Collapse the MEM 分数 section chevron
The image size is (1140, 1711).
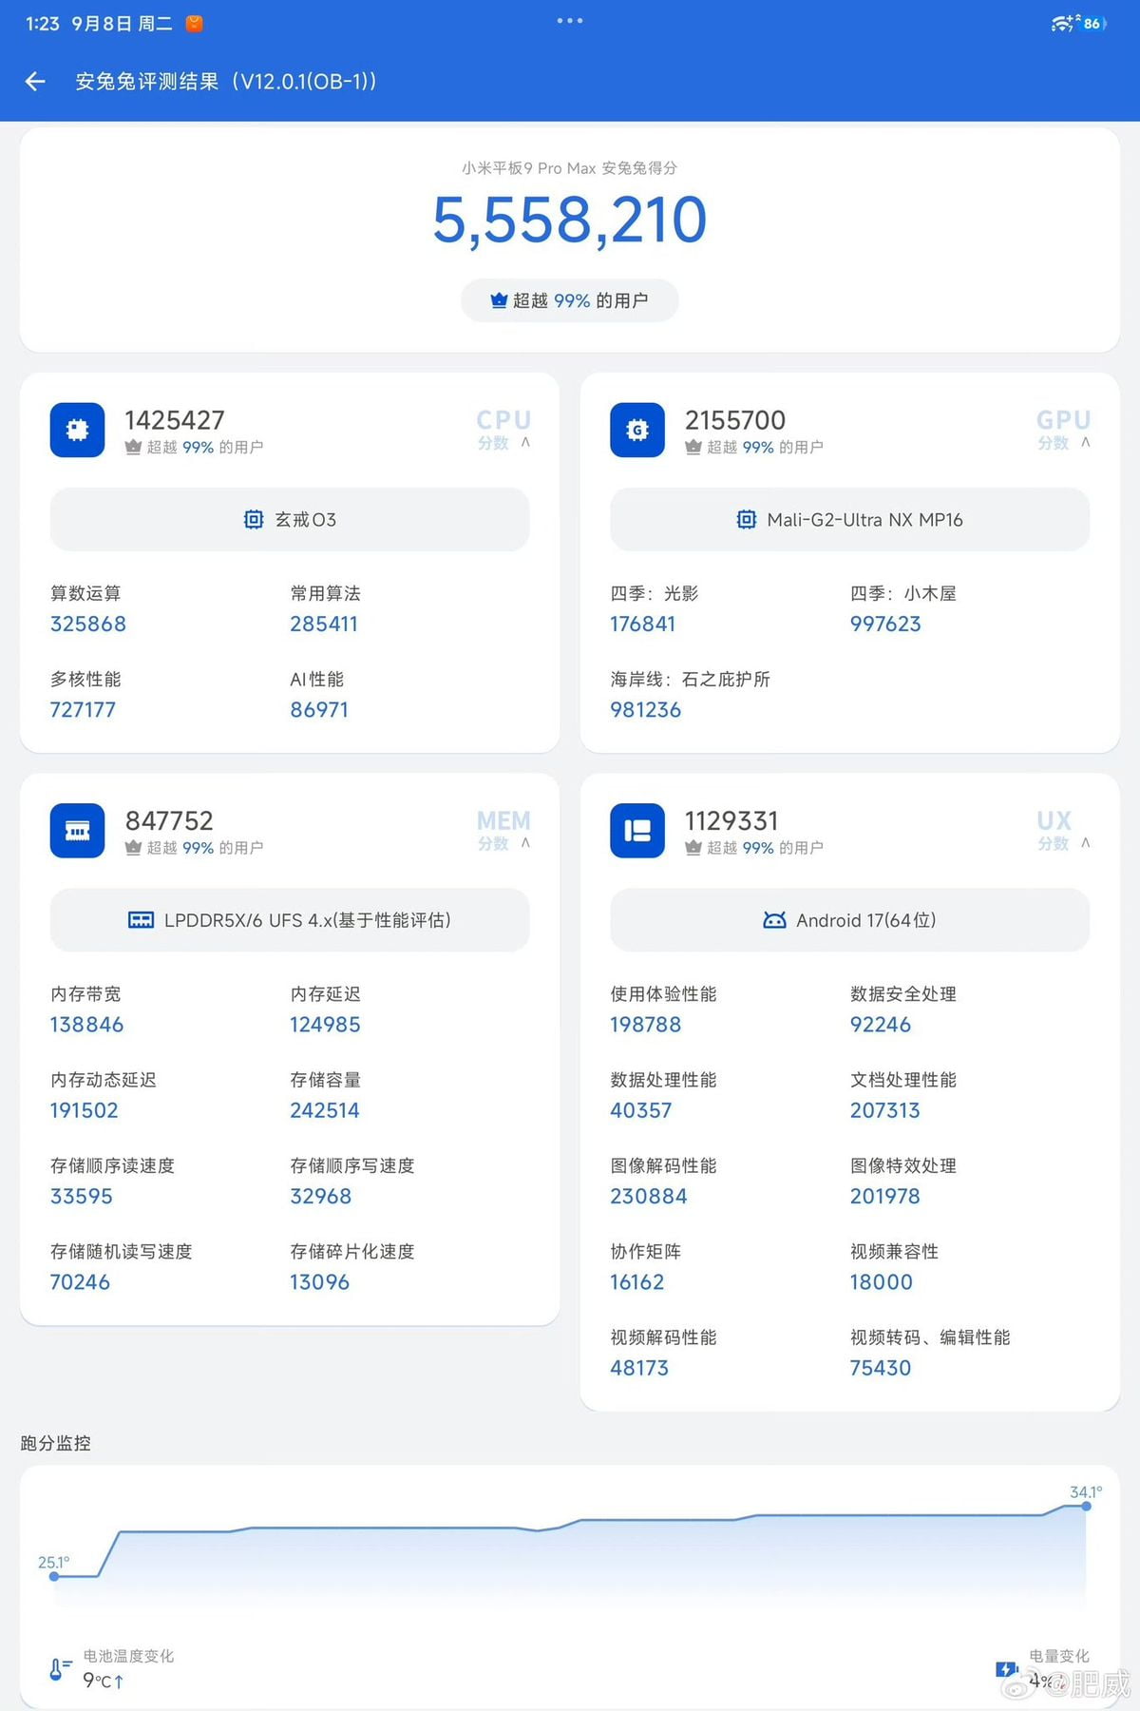tap(525, 843)
